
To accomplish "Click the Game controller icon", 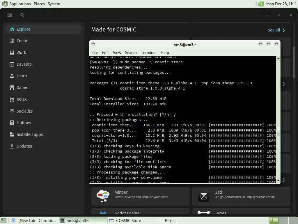I will (12, 87).
